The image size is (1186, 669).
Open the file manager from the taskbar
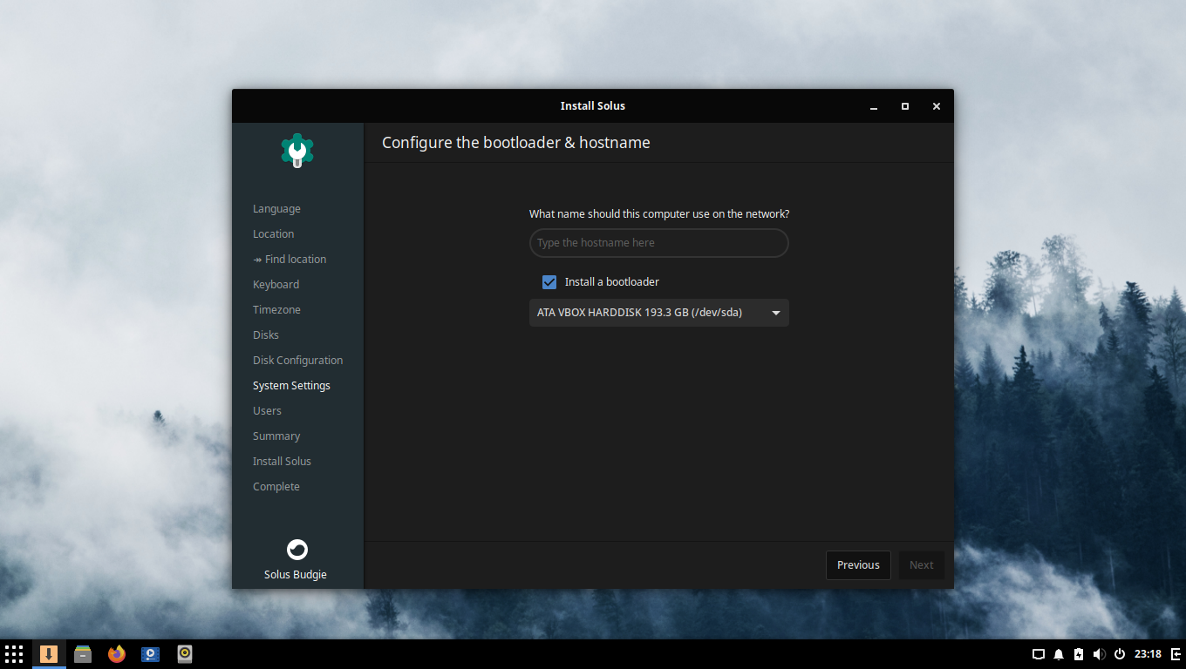[x=83, y=654]
